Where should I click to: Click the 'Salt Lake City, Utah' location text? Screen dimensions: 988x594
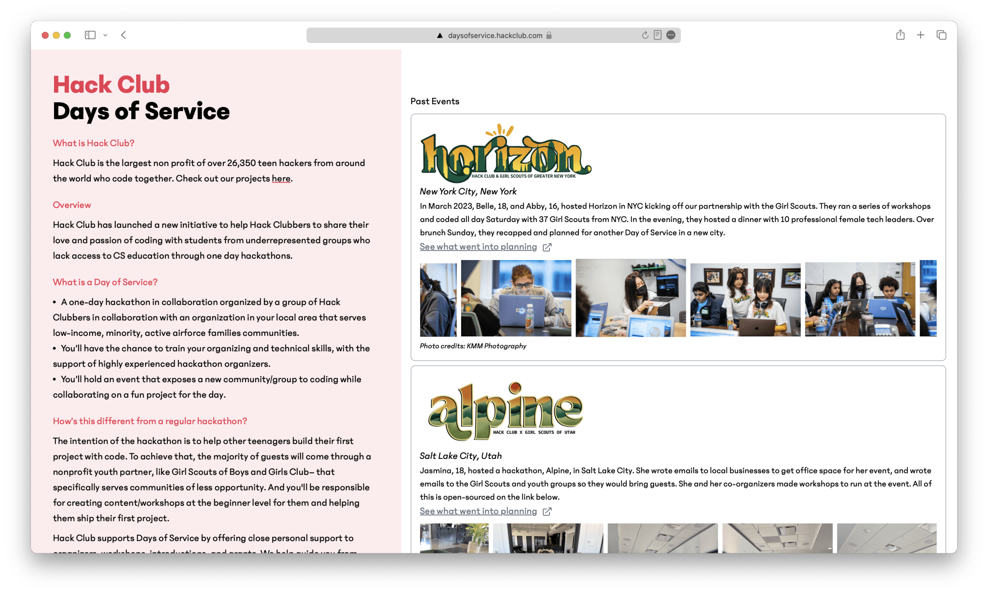click(461, 456)
